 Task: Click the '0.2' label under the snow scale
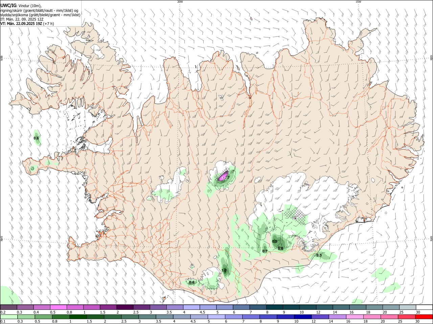pos(3,312)
